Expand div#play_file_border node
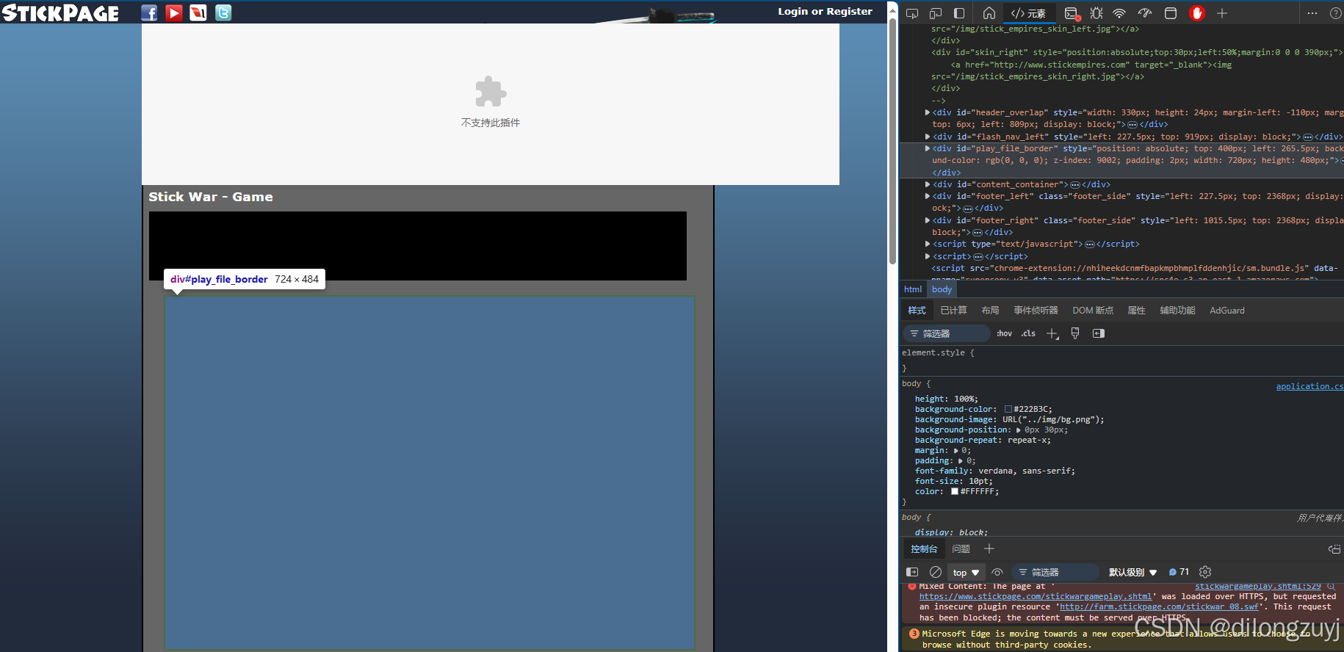 [928, 148]
